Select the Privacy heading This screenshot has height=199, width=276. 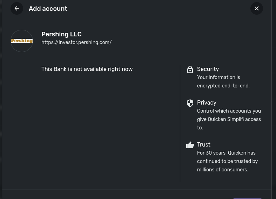pos(207,102)
